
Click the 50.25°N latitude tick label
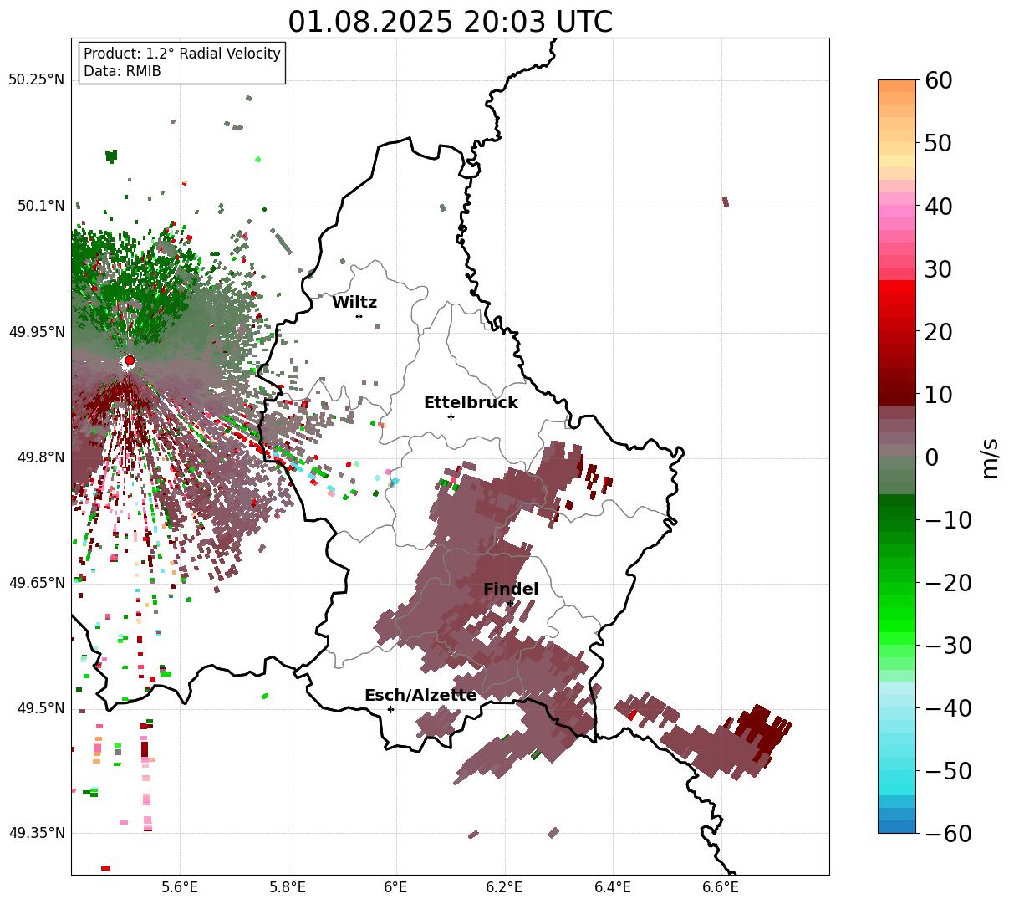(36, 80)
